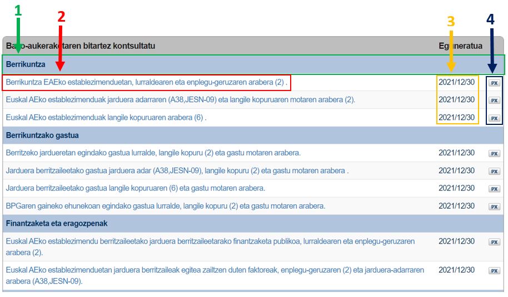
Task: Download PX file for establezimenduak langile kopuruaren (6) row
Action: click(494, 118)
